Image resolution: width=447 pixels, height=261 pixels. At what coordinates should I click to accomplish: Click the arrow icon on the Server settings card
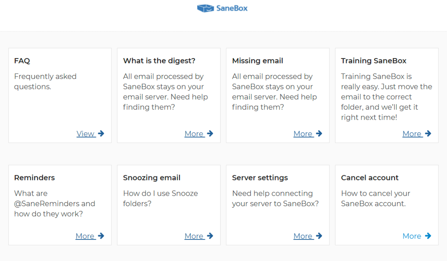(319, 236)
